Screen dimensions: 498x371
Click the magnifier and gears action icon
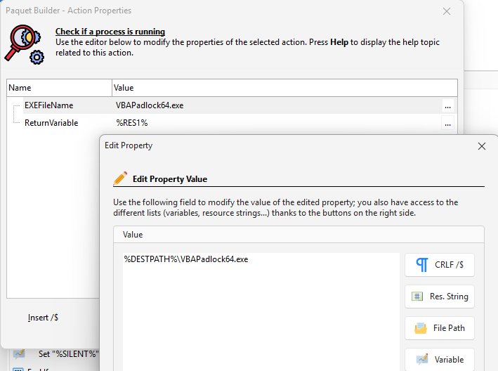click(25, 44)
